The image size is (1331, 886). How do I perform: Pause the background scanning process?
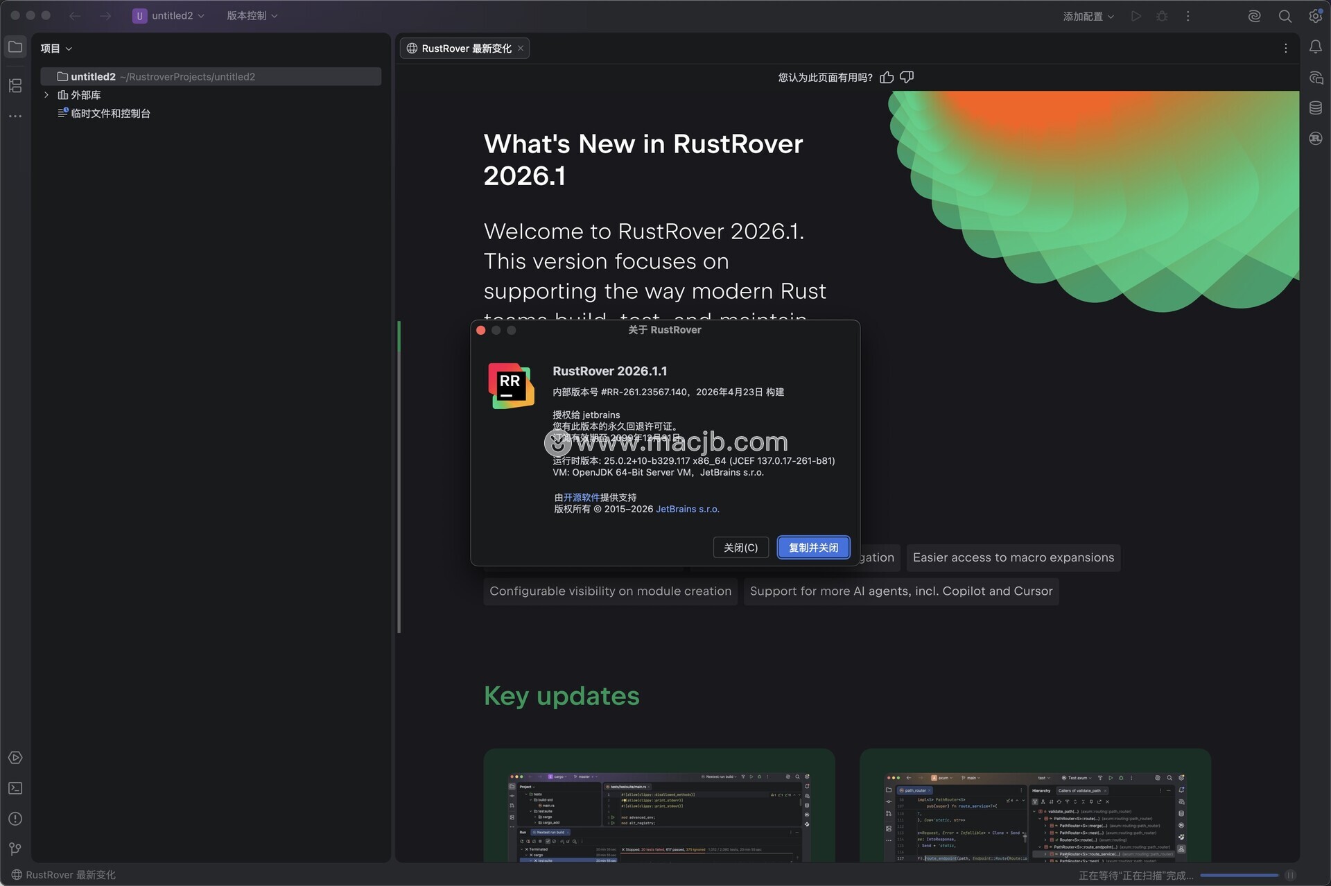[1290, 875]
